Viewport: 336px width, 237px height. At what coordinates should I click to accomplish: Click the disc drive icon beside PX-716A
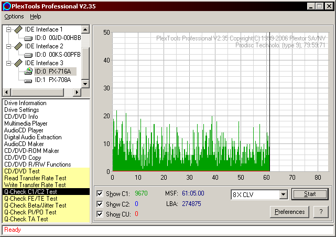[x=28, y=71]
